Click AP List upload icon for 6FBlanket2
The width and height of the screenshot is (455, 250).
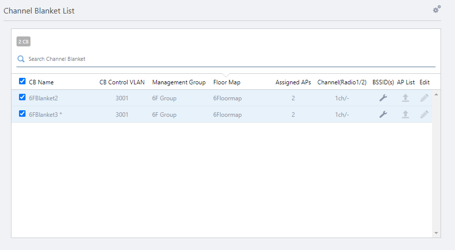click(x=405, y=98)
